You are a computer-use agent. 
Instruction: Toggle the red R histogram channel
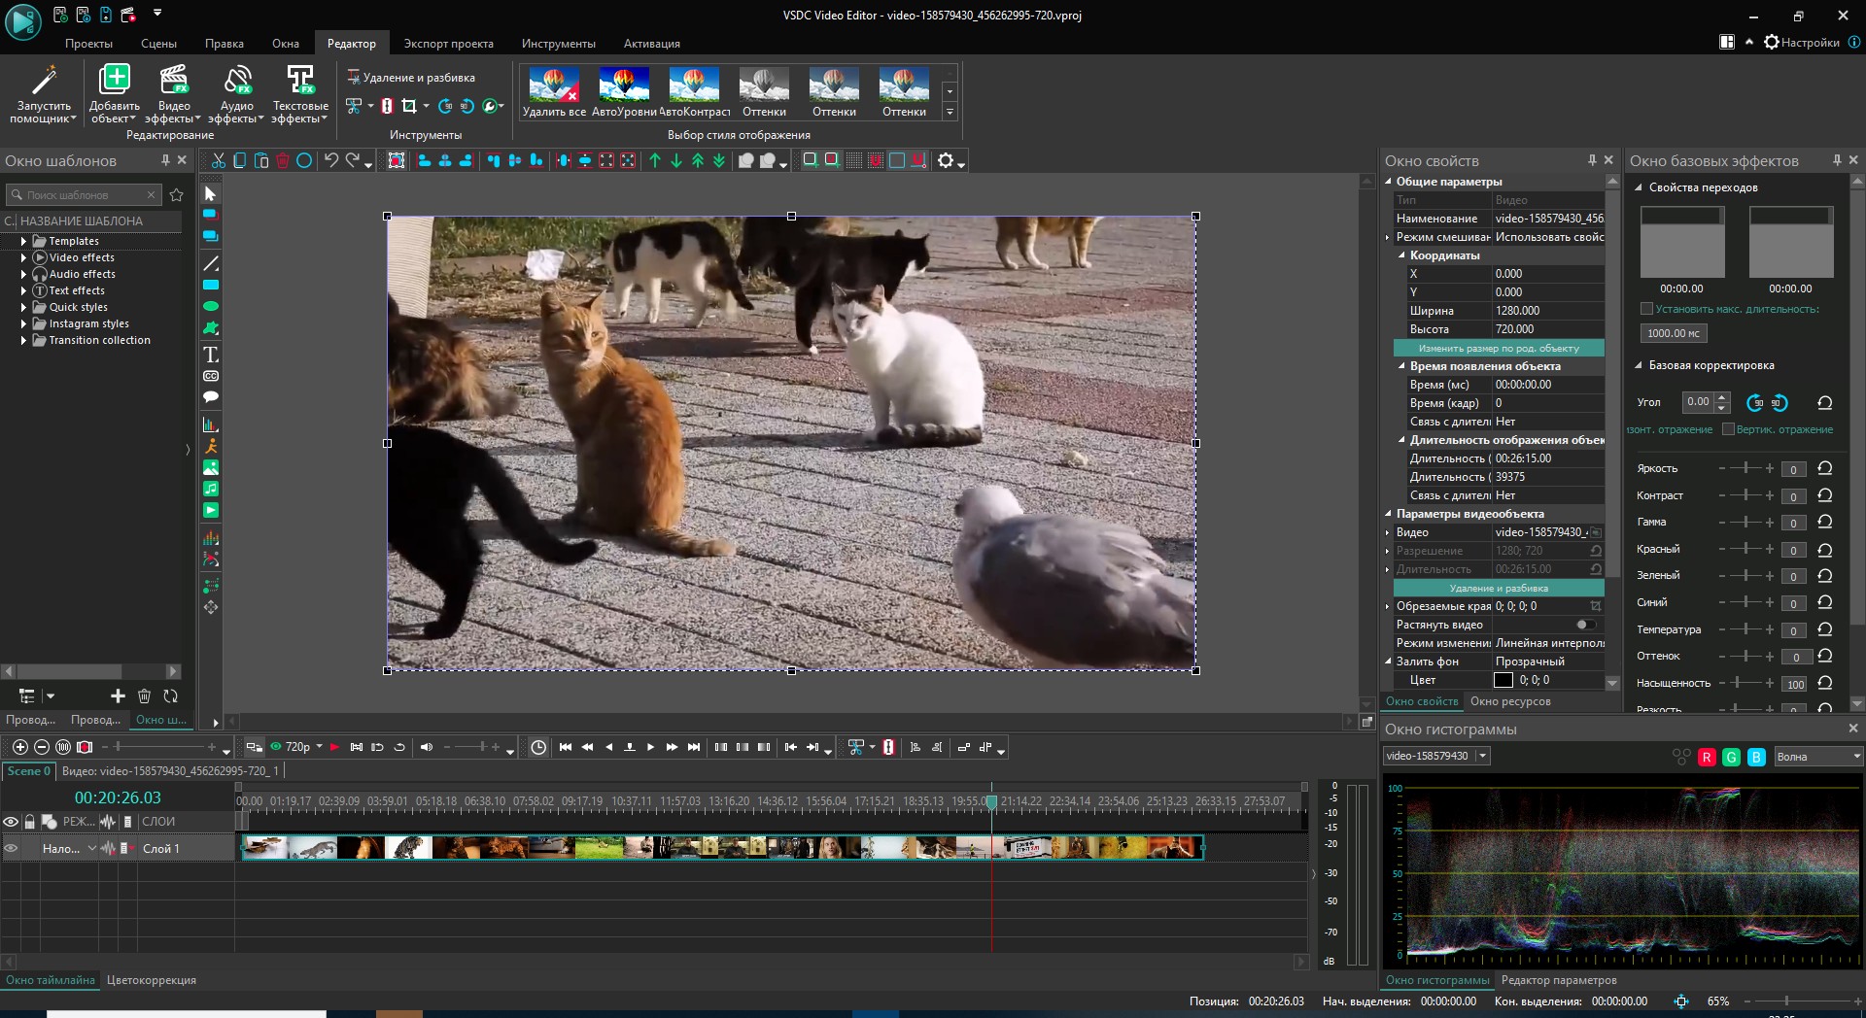(1707, 758)
